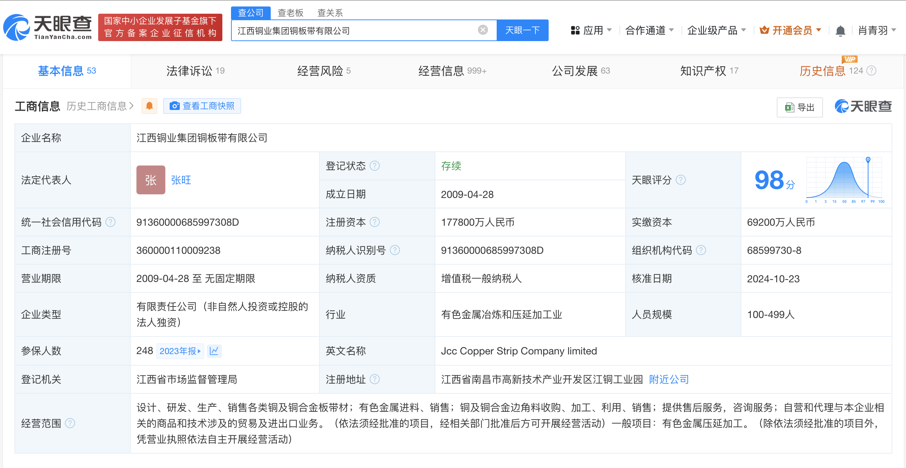Screen dimensions: 906x468
Task: Open the 基本信息 tab
Action: [x=67, y=71]
